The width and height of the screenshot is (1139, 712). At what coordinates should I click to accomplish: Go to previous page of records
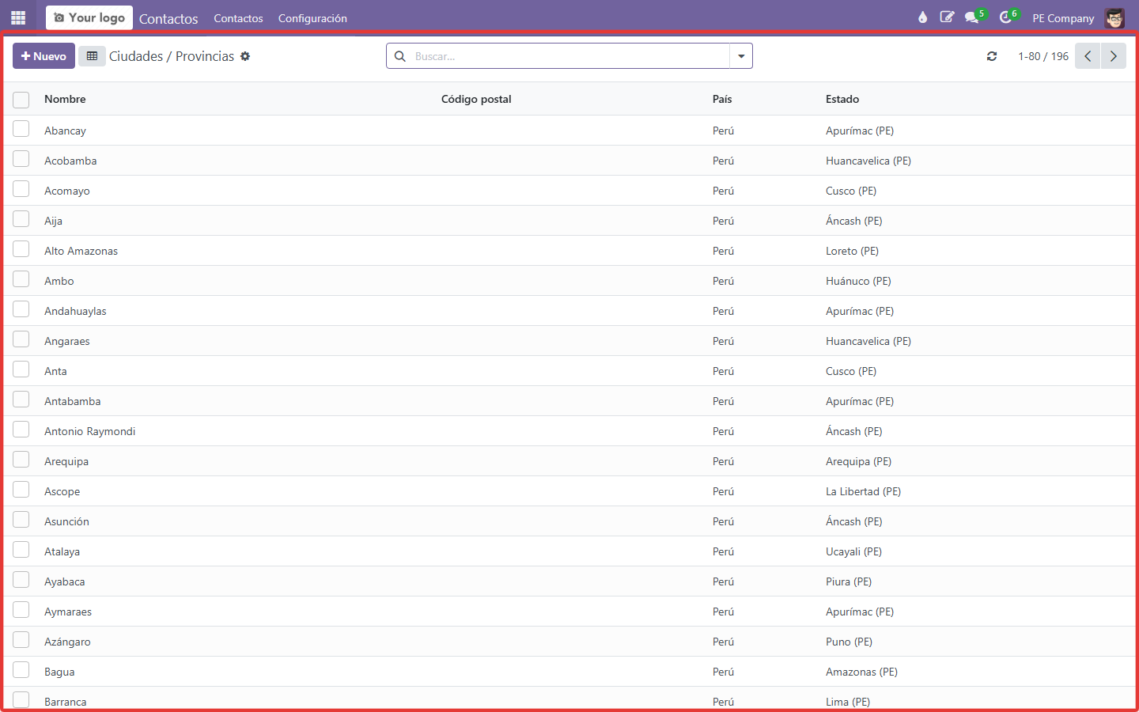click(1088, 56)
